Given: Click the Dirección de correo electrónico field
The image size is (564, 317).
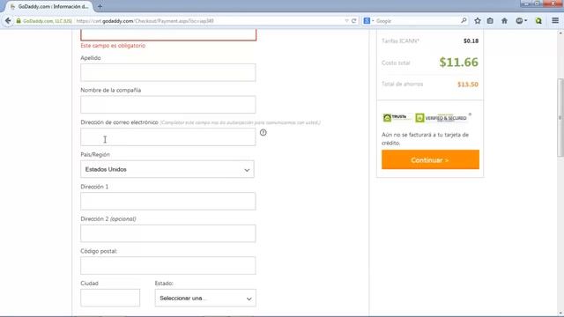Looking at the screenshot, I should point(168,137).
